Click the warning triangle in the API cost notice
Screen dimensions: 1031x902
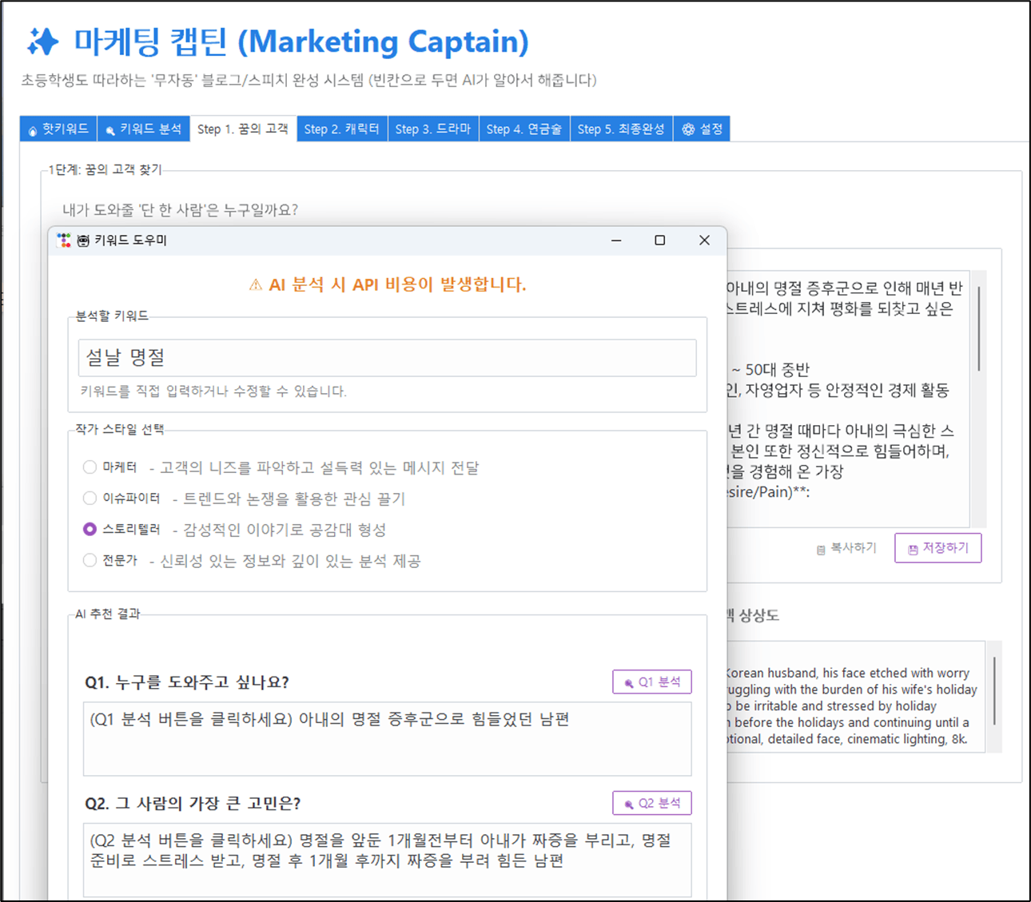[x=254, y=285]
